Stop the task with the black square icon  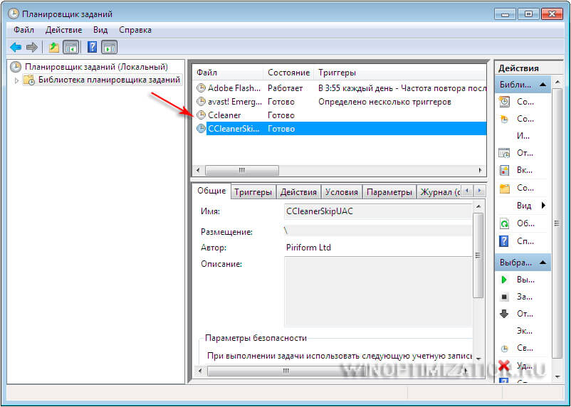[x=505, y=296]
